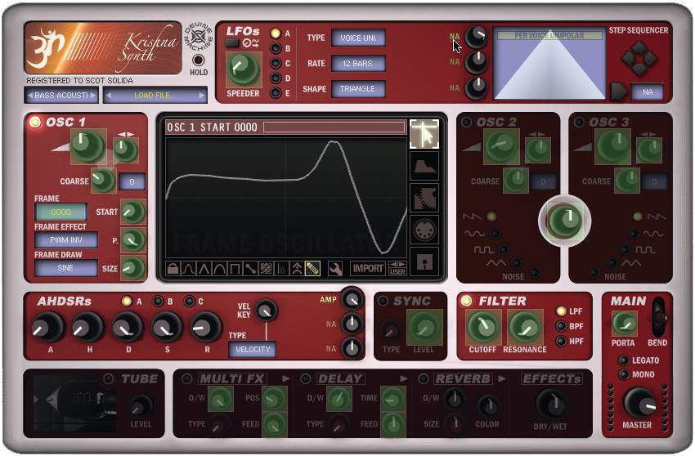695x456 pixels.
Task: Open the LOAD FILE selector
Action: [155, 95]
